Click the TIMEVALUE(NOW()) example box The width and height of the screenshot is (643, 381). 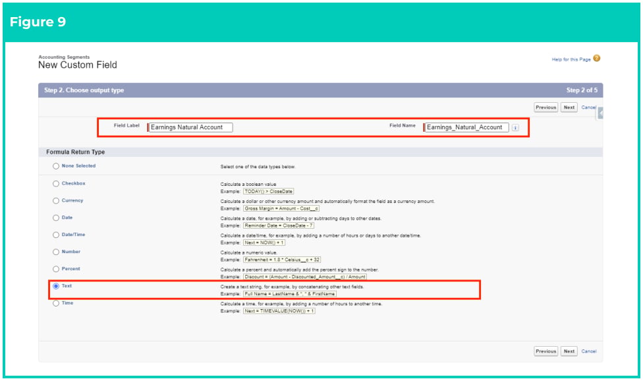279,311
